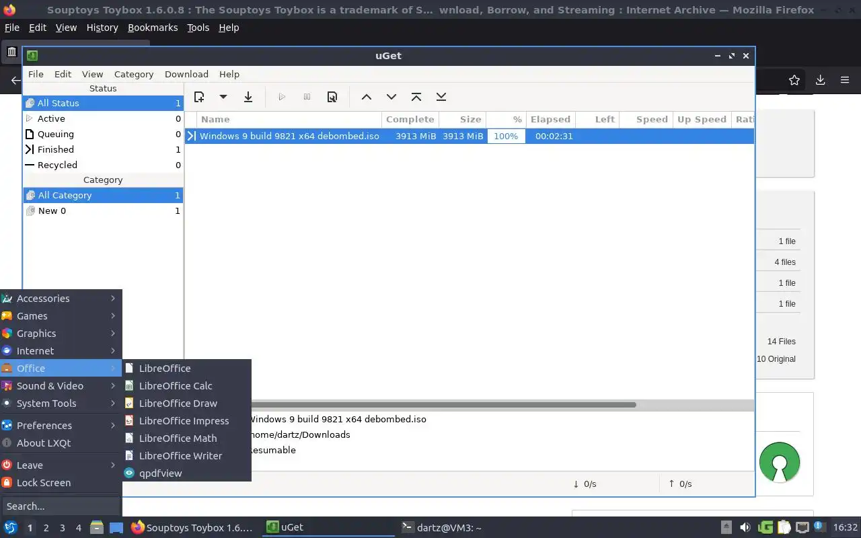The height and width of the screenshot is (538, 861).
Task: Open Firefox downloads arrow icon
Action: pos(820,80)
